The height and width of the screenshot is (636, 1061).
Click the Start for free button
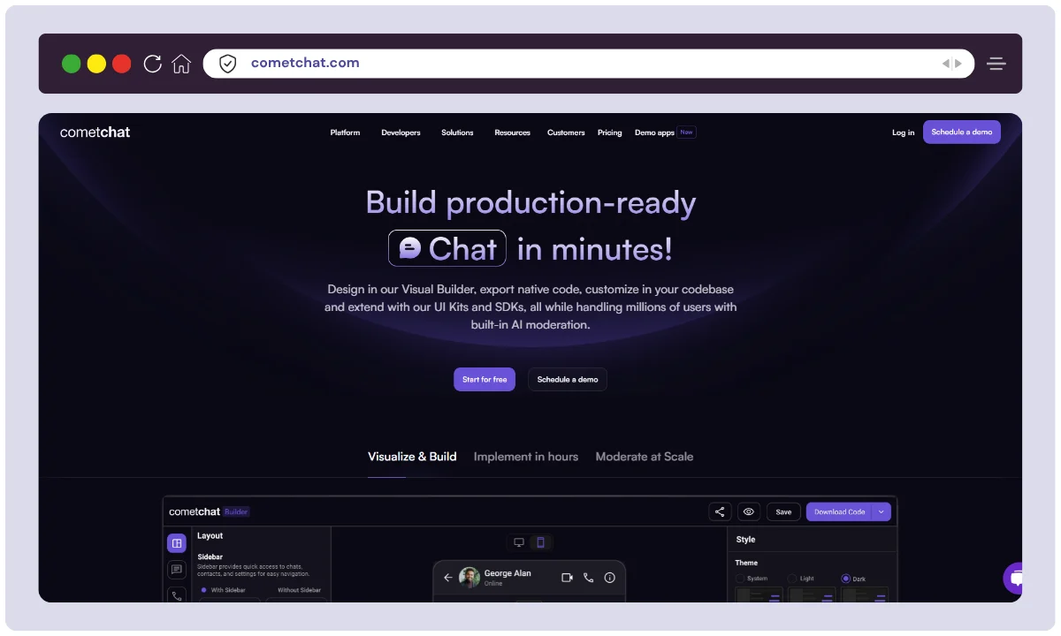[x=485, y=379]
